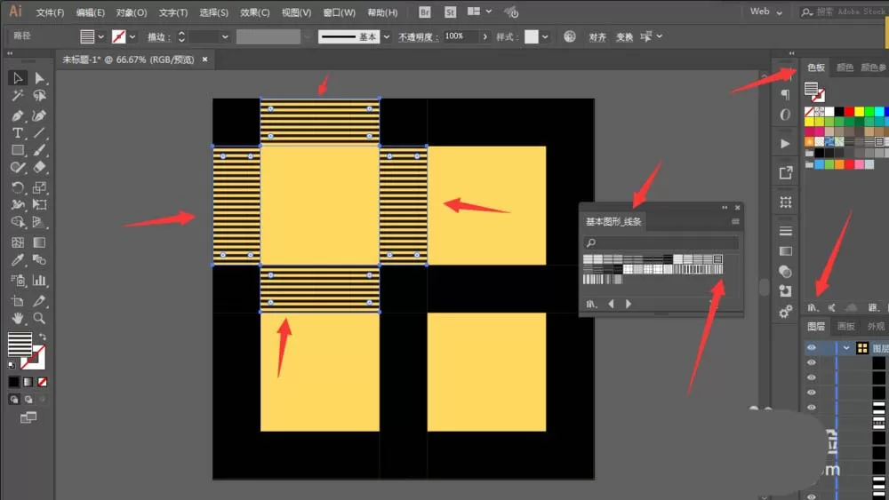Open the stroke weight dropdown
The width and height of the screenshot is (889, 500).
click(225, 36)
